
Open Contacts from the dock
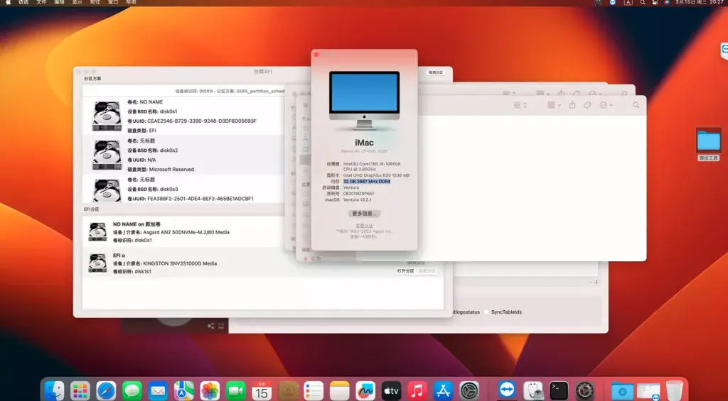click(288, 391)
